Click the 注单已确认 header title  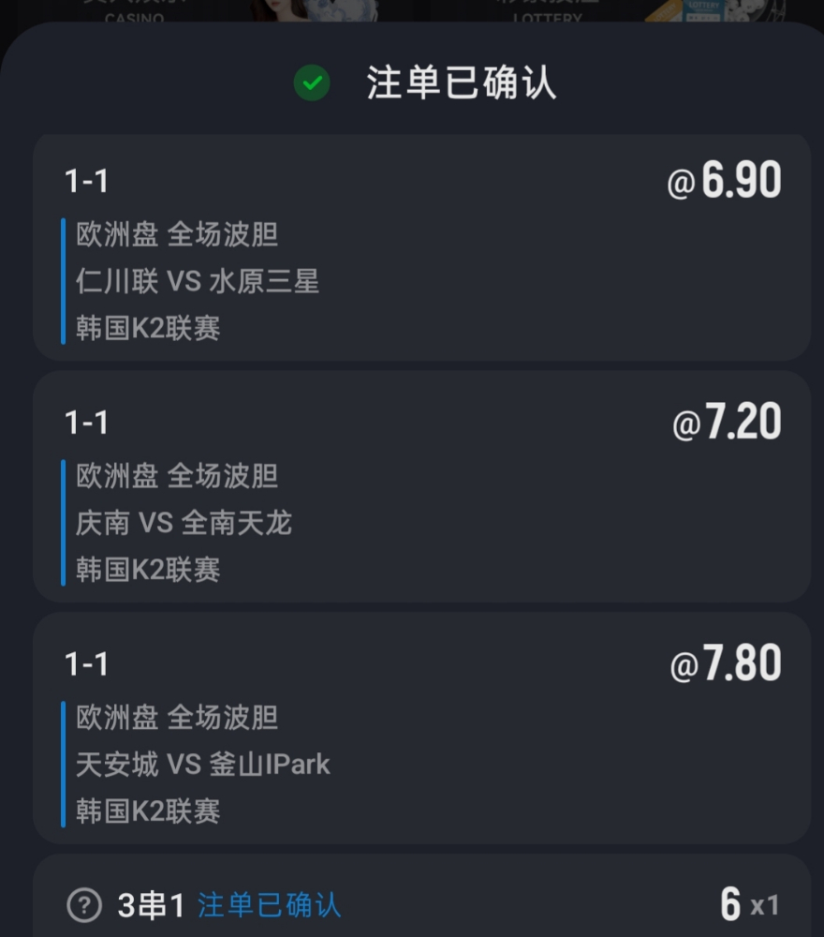point(462,83)
